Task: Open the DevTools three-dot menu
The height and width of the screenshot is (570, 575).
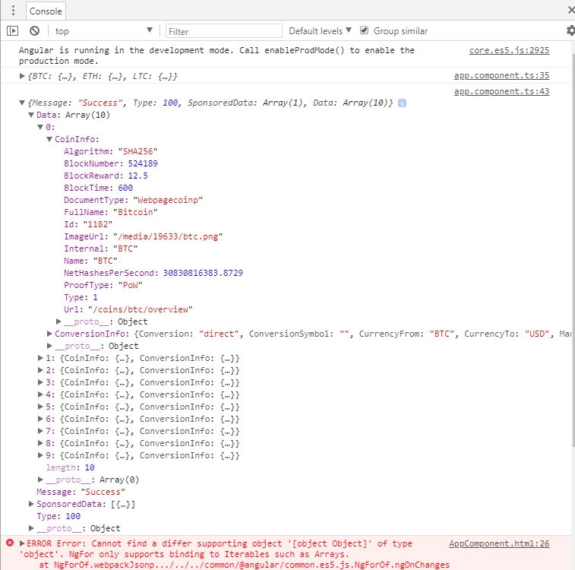Action: point(13,11)
